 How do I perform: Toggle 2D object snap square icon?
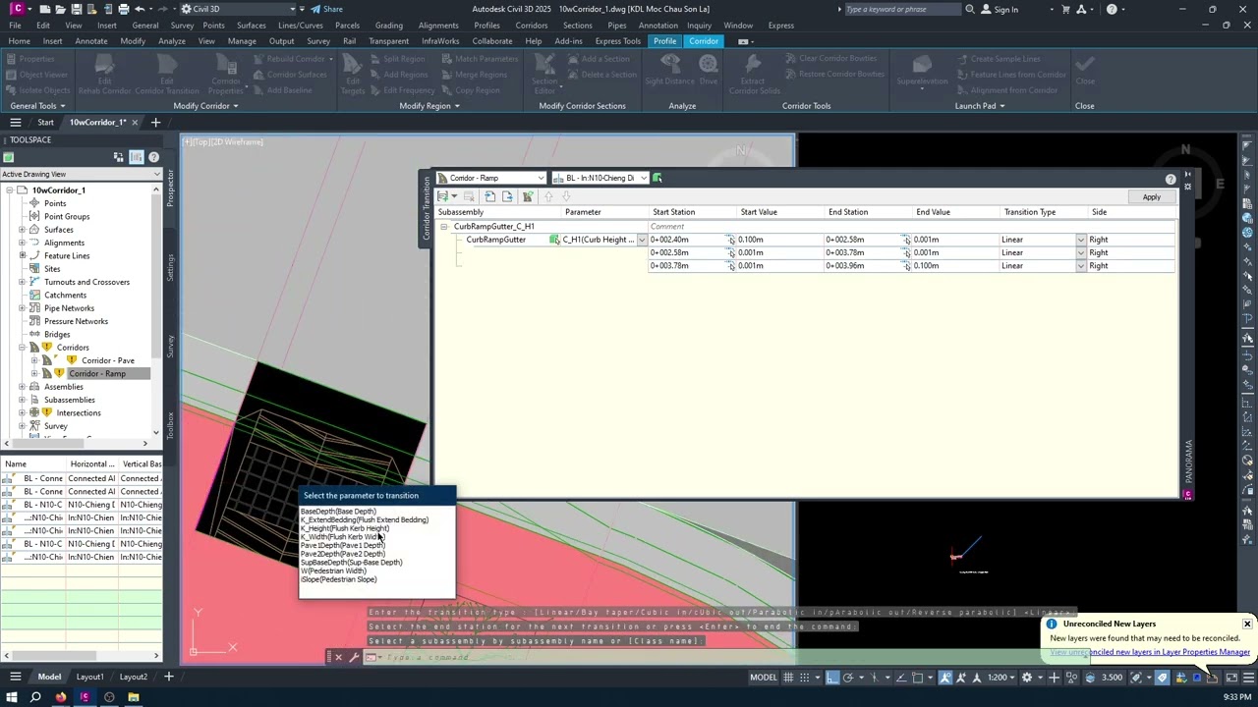pos(918,677)
